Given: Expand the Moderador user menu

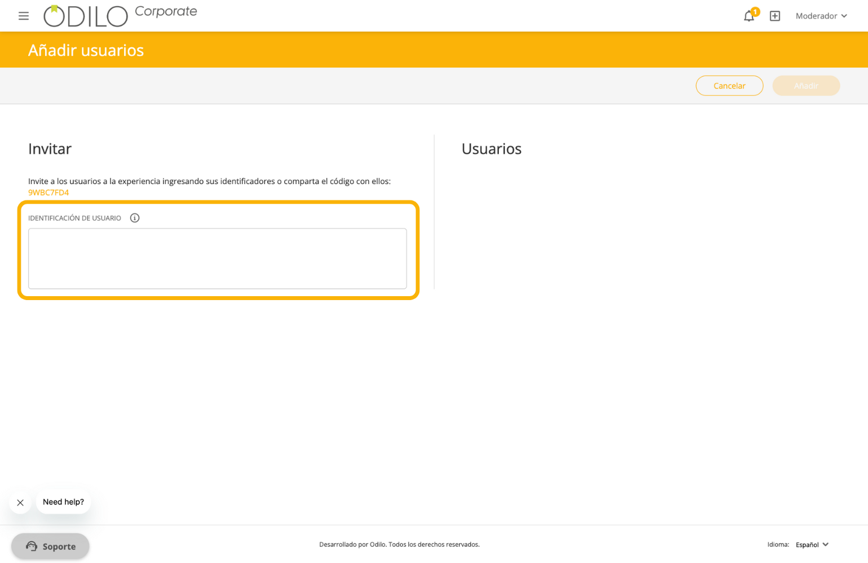Looking at the screenshot, I should pyautogui.click(x=821, y=16).
